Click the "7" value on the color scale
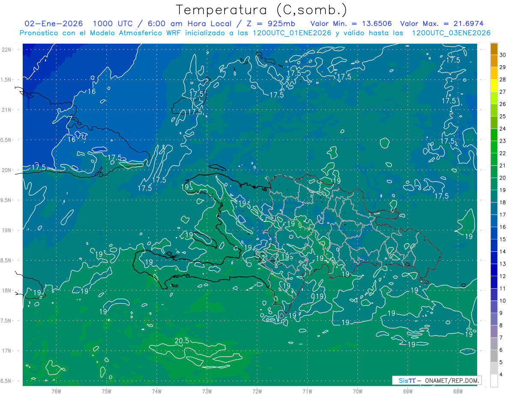514x397 pixels. pos(502,337)
